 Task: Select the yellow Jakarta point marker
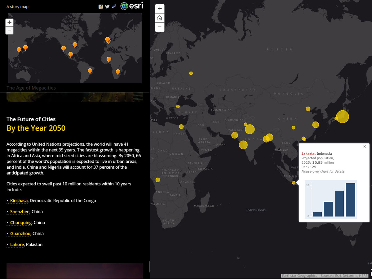click(x=294, y=183)
